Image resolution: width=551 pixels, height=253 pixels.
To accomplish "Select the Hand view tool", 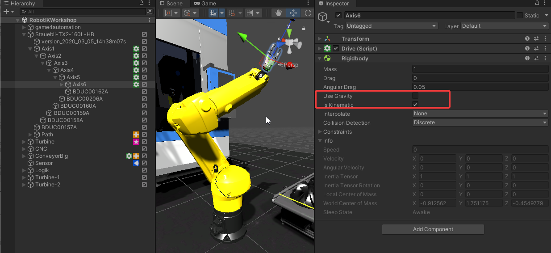I will tap(279, 13).
